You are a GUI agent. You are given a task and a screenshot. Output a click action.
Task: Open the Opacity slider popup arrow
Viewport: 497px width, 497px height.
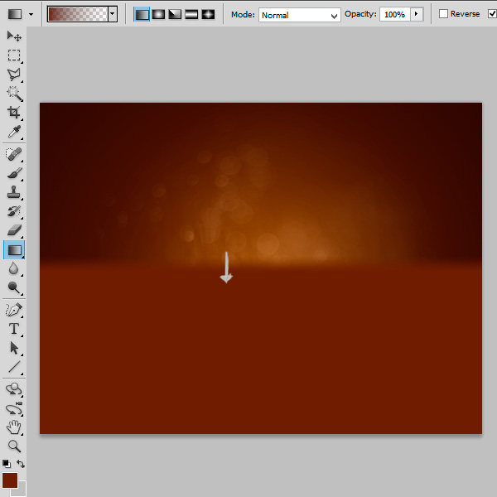(x=417, y=14)
